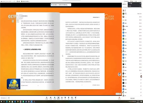Click the fullscreen icon in top-right bar

pyautogui.click(x=134, y=1)
